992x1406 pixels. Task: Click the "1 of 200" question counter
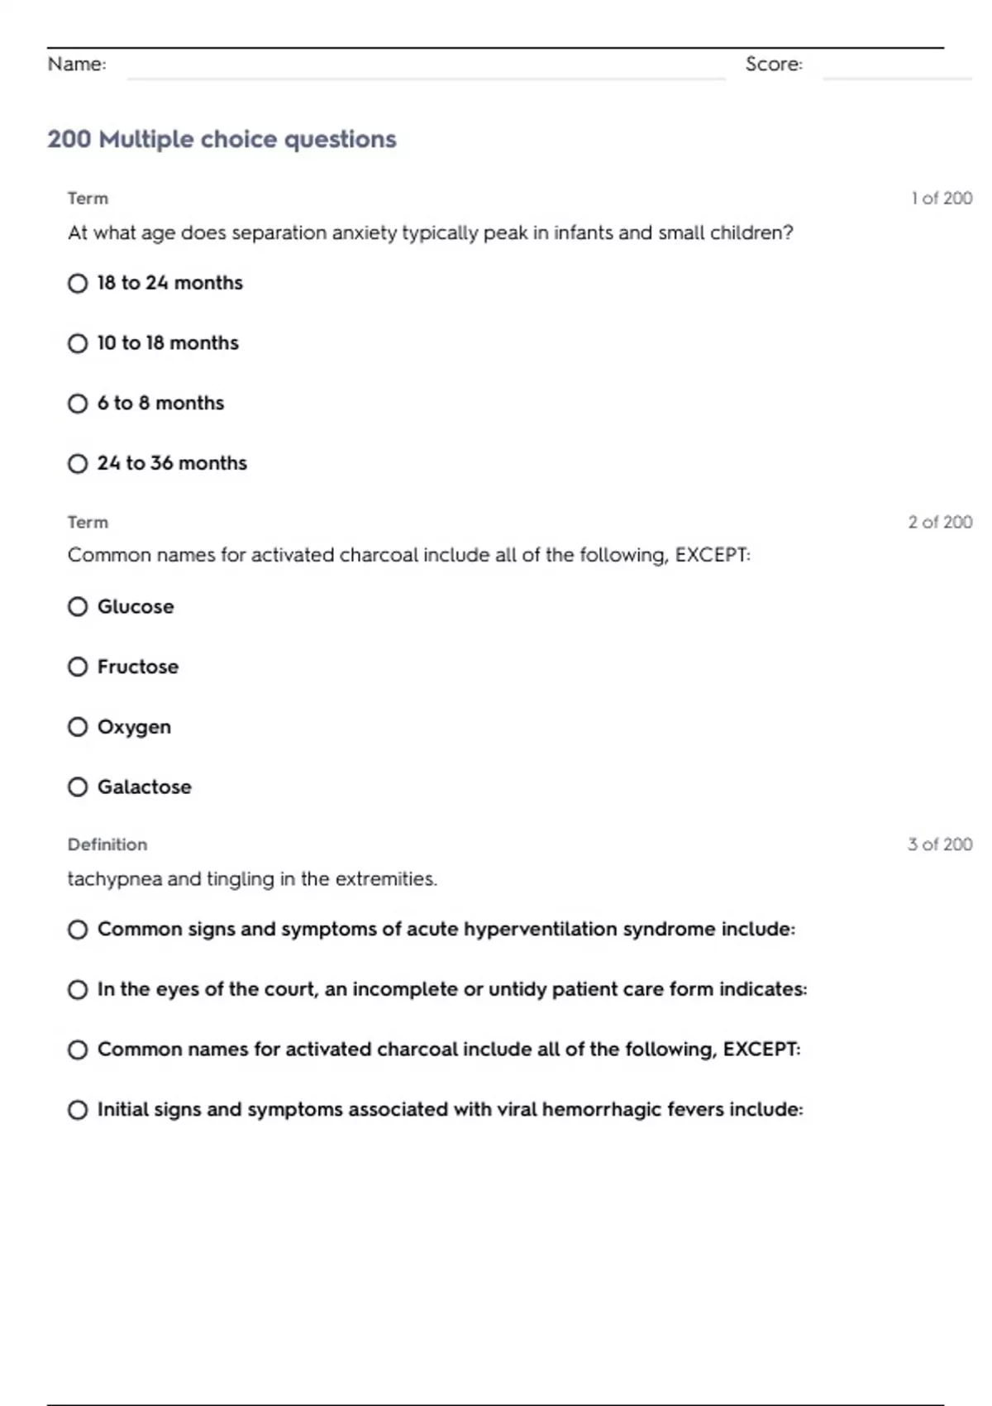(941, 198)
